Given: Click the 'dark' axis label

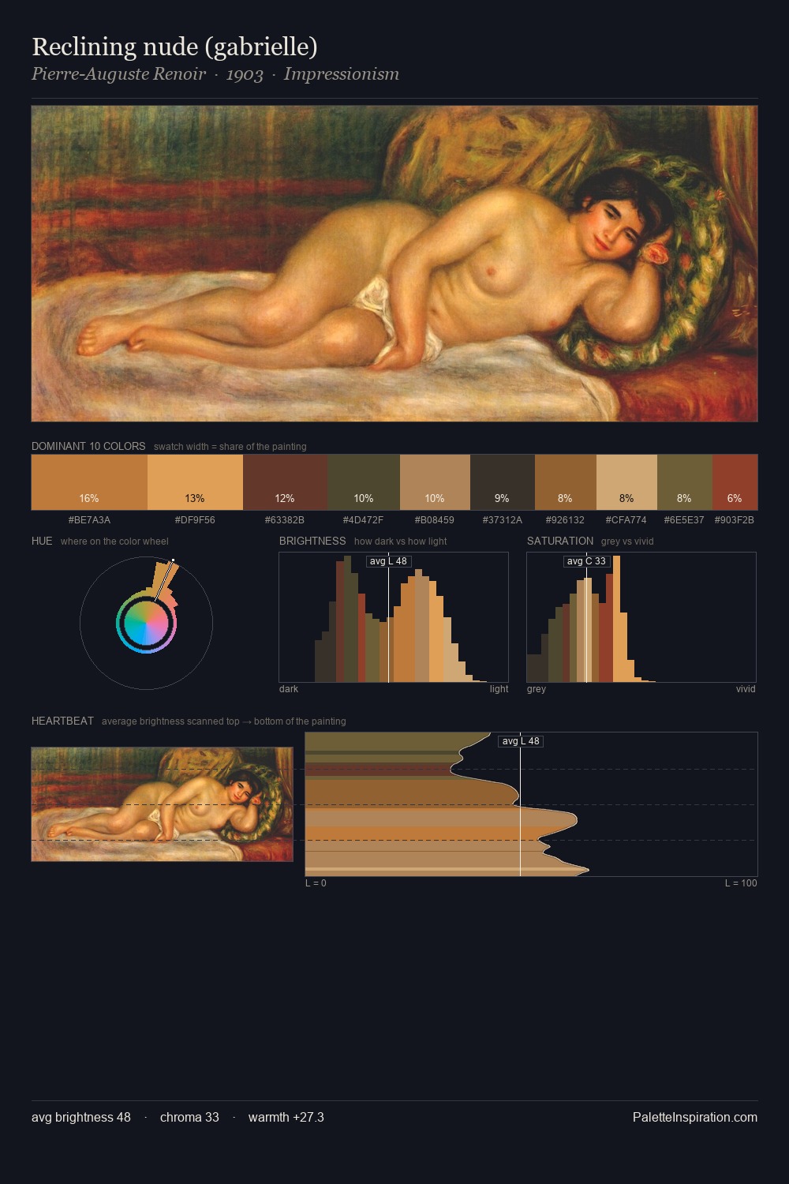Looking at the screenshot, I should click(289, 689).
